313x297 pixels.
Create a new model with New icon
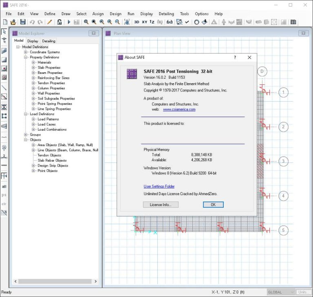[x=5, y=22]
